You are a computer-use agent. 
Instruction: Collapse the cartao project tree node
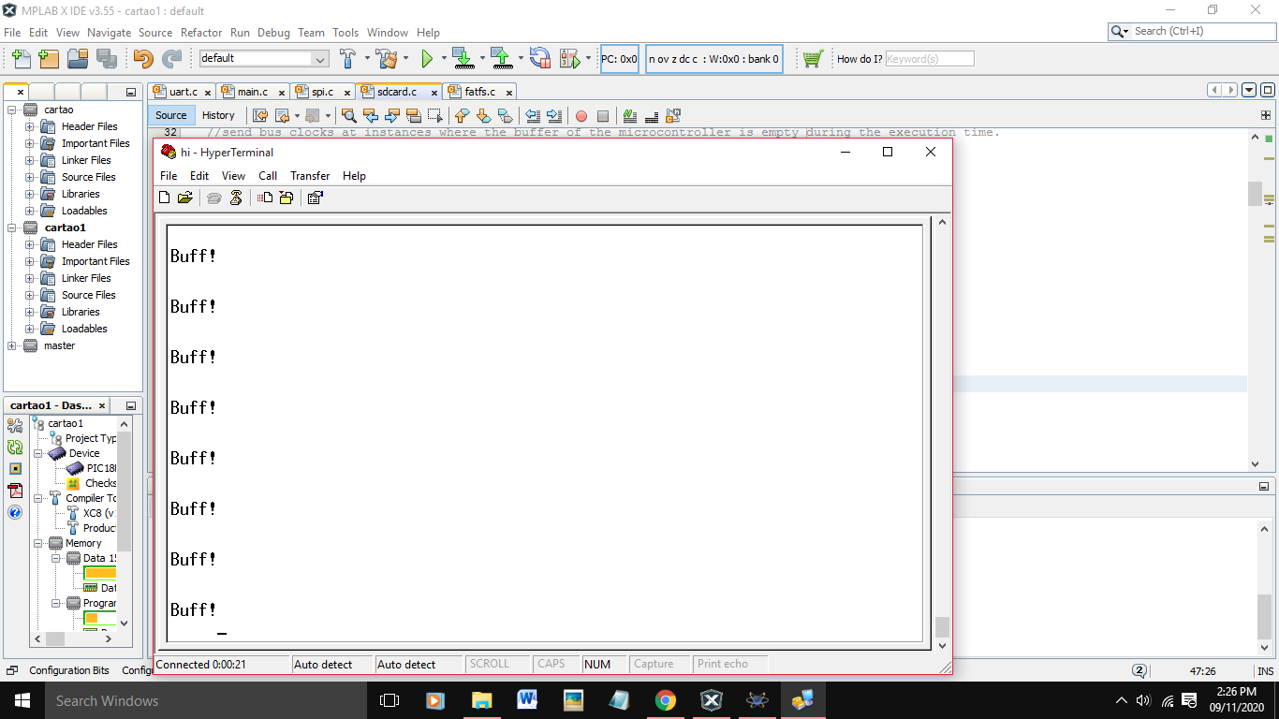pos(12,110)
